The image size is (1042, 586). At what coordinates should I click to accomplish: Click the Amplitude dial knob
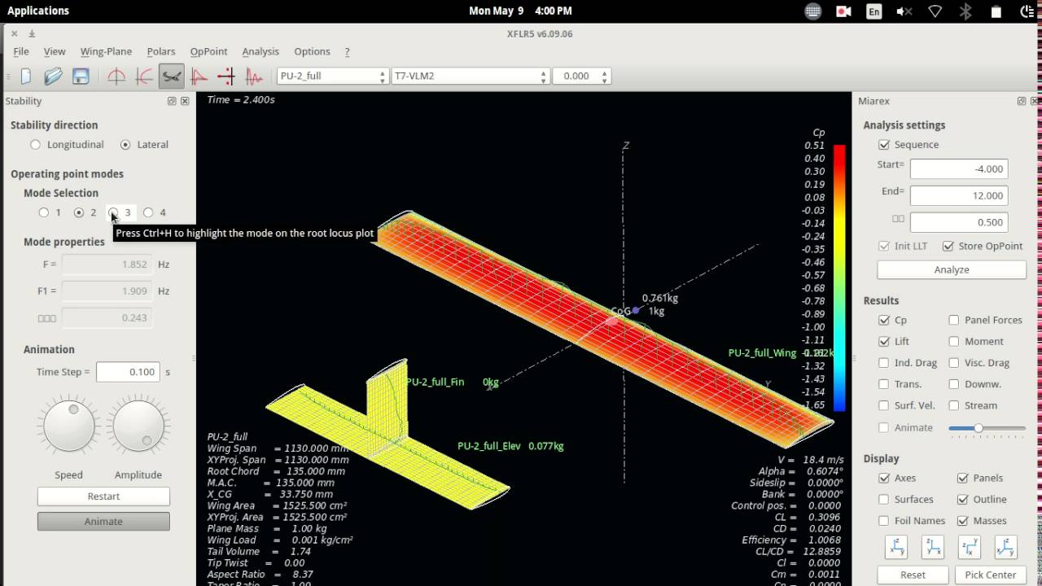click(x=138, y=426)
